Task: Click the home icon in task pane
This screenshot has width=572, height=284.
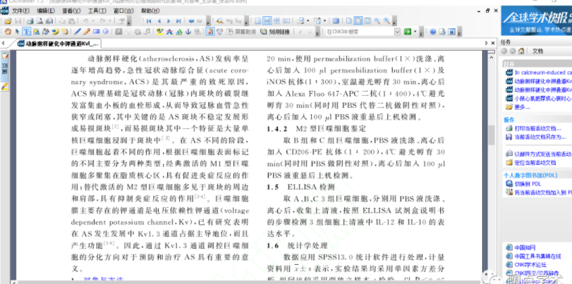Action: (x=522, y=51)
